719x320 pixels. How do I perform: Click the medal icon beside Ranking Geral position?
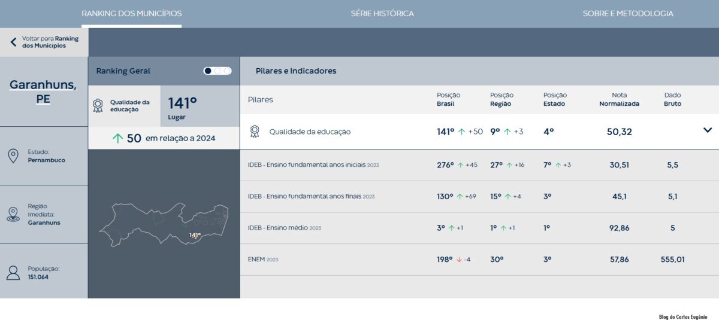pyautogui.click(x=98, y=106)
